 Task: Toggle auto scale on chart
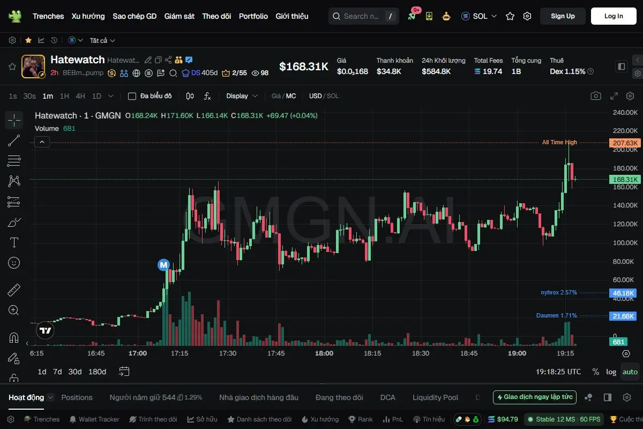point(630,372)
